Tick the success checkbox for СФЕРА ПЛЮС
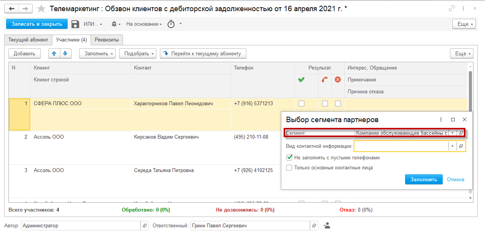The width and height of the screenshot is (485, 235). [x=301, y=103]
